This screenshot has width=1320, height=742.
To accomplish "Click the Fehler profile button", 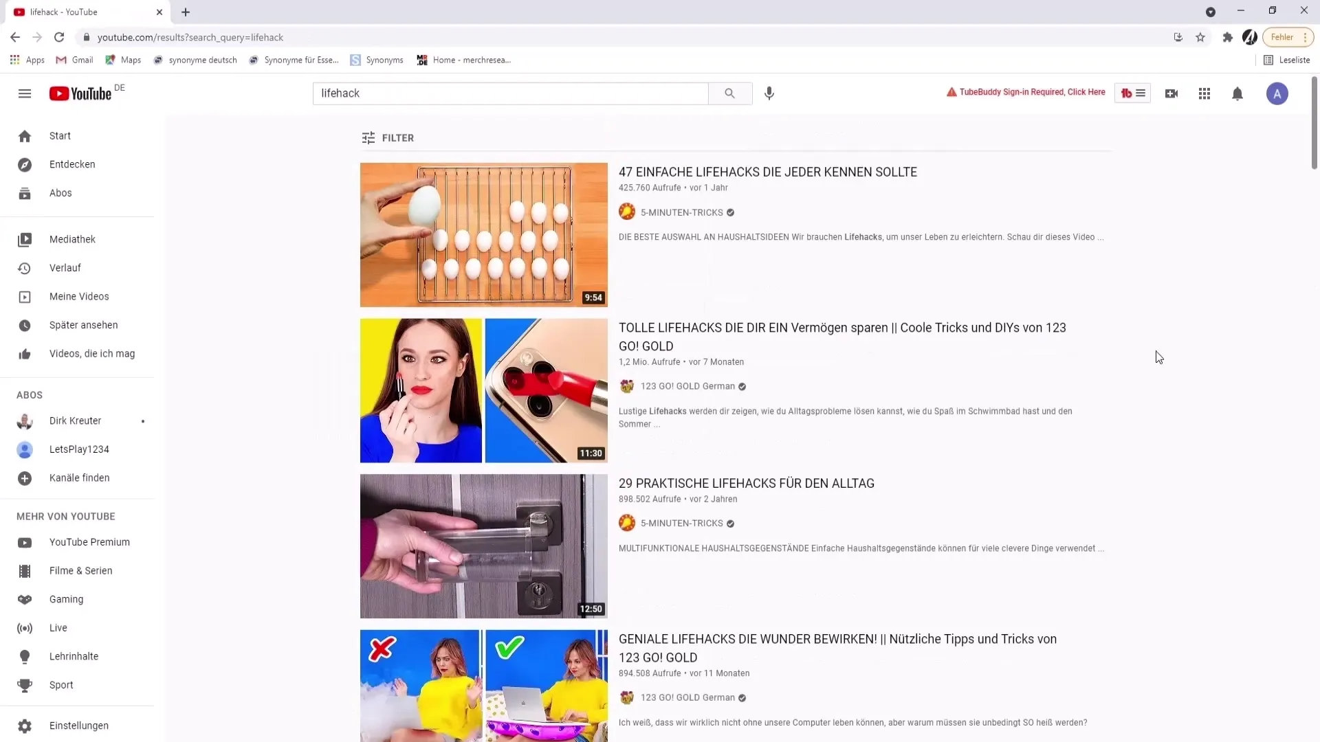I will [x=1288, y=37].
